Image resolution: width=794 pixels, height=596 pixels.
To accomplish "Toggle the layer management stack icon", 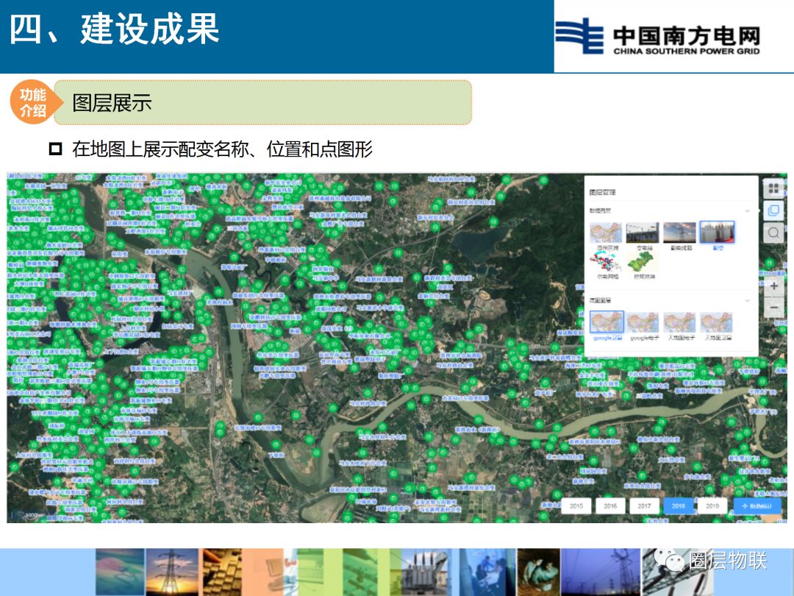I will (773, 210).
